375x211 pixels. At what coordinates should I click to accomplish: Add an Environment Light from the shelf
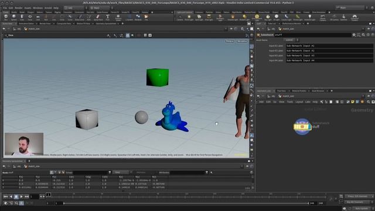(257, 17)
